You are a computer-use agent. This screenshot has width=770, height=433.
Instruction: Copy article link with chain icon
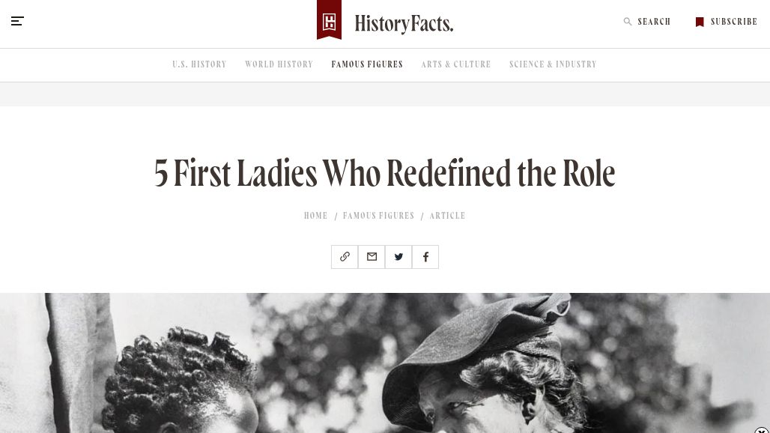(345, 257)
